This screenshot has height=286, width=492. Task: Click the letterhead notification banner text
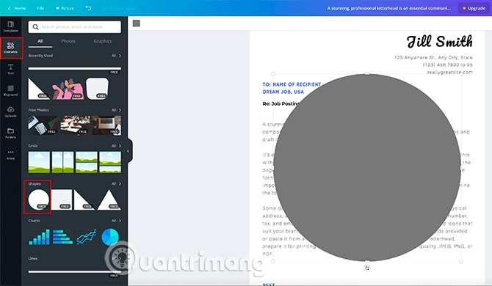click(x=389, y=8)
